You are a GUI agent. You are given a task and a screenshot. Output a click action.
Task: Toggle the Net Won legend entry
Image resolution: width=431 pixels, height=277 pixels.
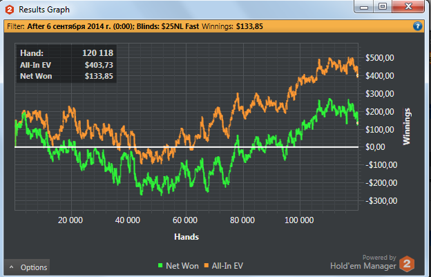coord(178,266)
